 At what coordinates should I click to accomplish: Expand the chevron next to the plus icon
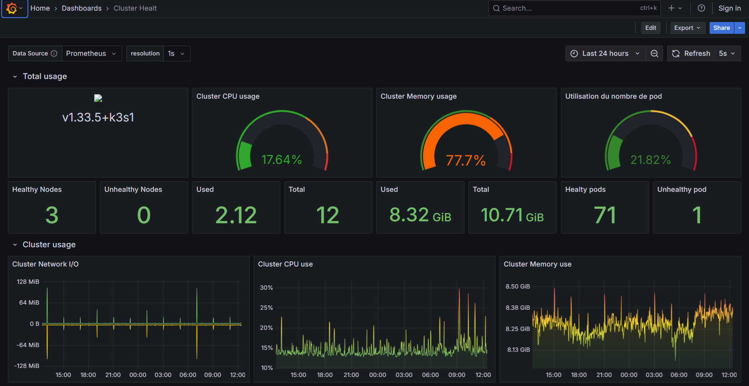point(680,8)
